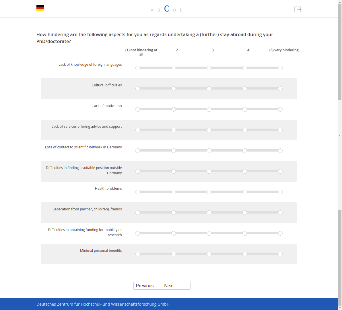This screenshot has height=310, width=342.
Task: Select 3 for Cultural difficulties
Action: click(209, 89)
